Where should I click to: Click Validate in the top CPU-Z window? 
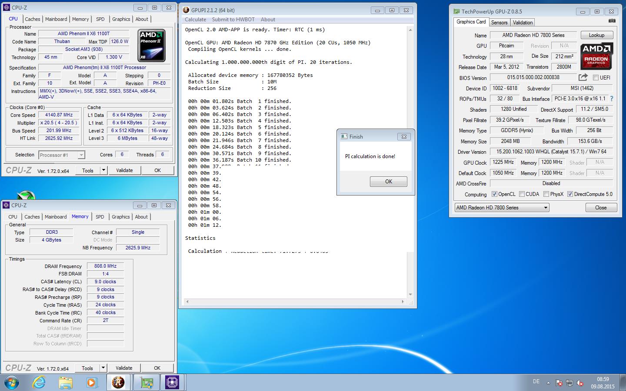tap(124, 170)
